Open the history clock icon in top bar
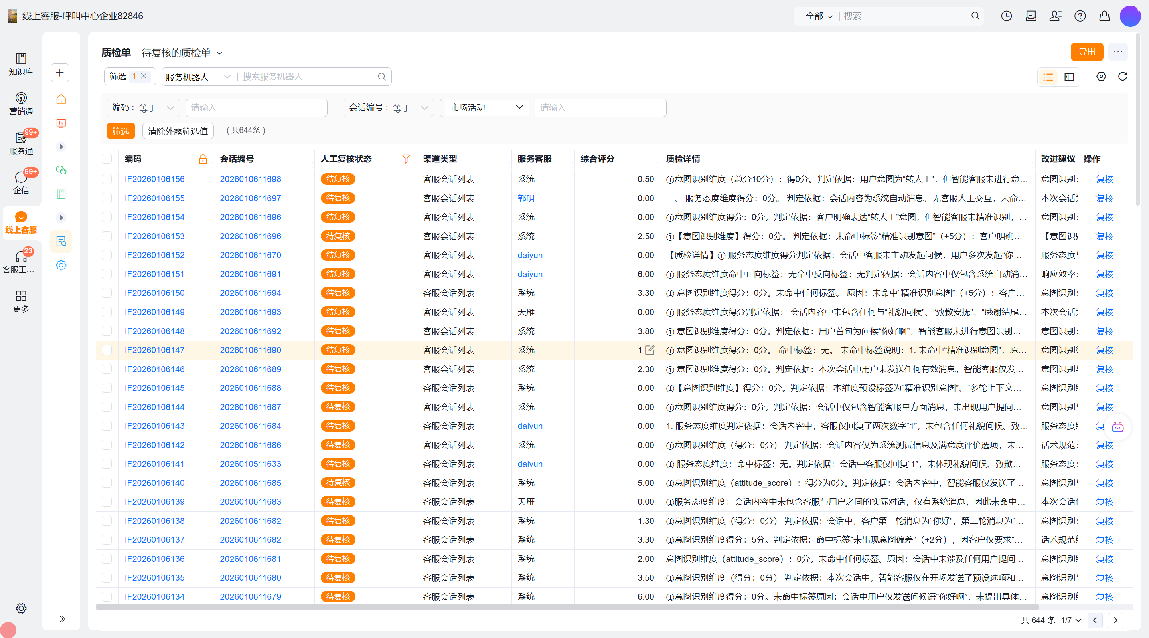The width and height of the screenshot is (1149, 638). click(1006, 16)
